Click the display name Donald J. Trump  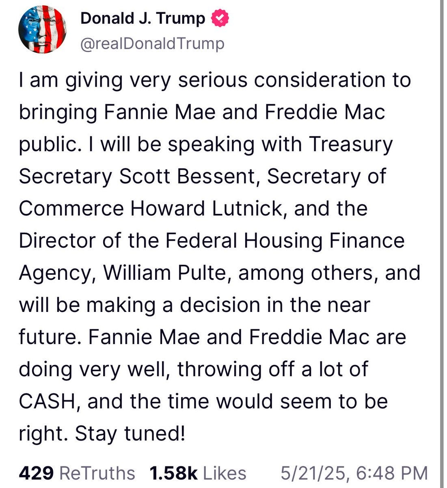[142, 17]
